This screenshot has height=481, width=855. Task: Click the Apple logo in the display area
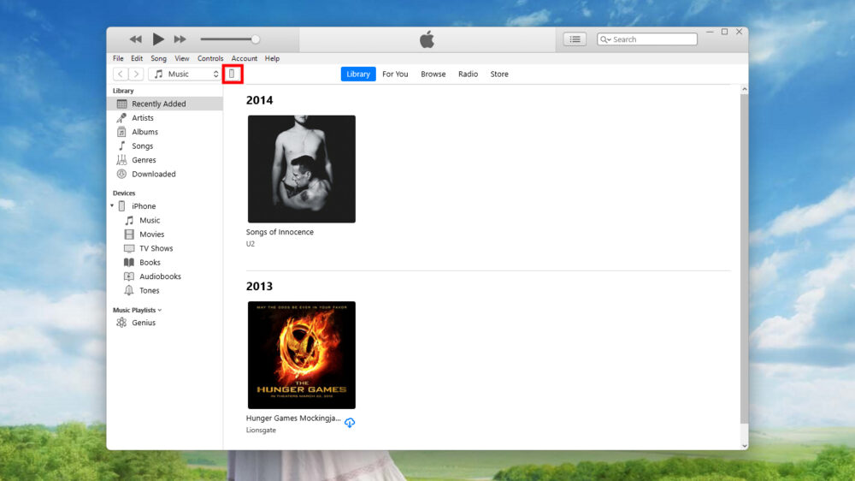click(427, 39)
